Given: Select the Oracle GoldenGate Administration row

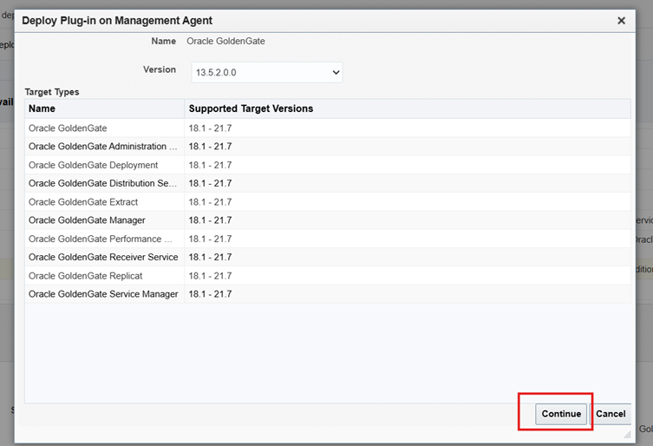Looking at the screenshot, I should (102, 147).
